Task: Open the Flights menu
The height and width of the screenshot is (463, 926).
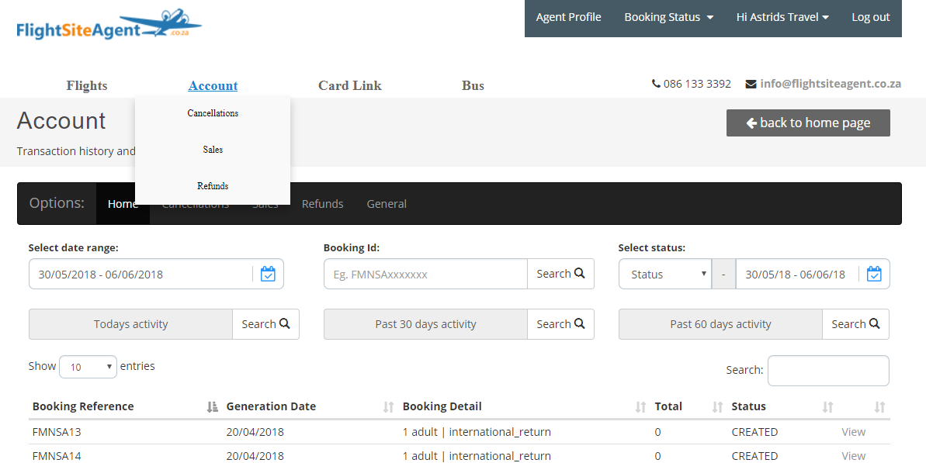Action: pyautogui.click(x=87, y=85)
